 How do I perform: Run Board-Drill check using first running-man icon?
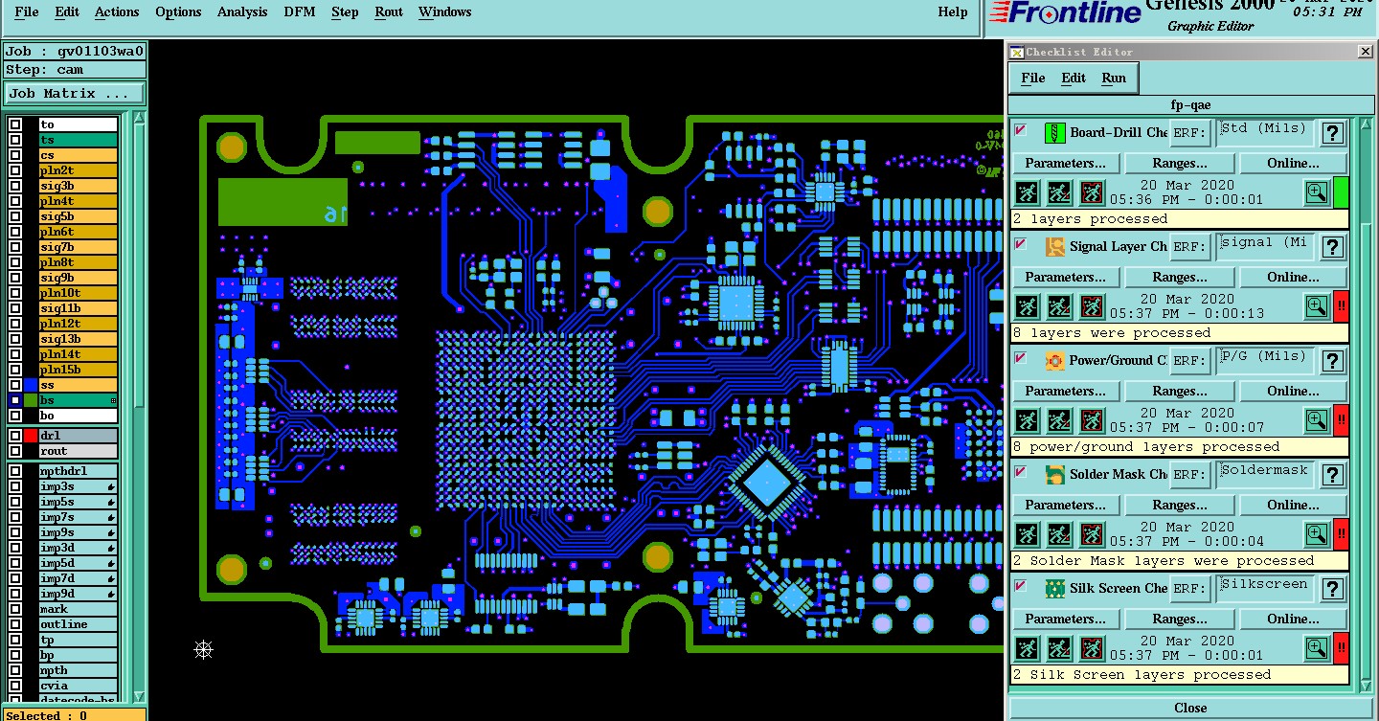point(1027,192)
